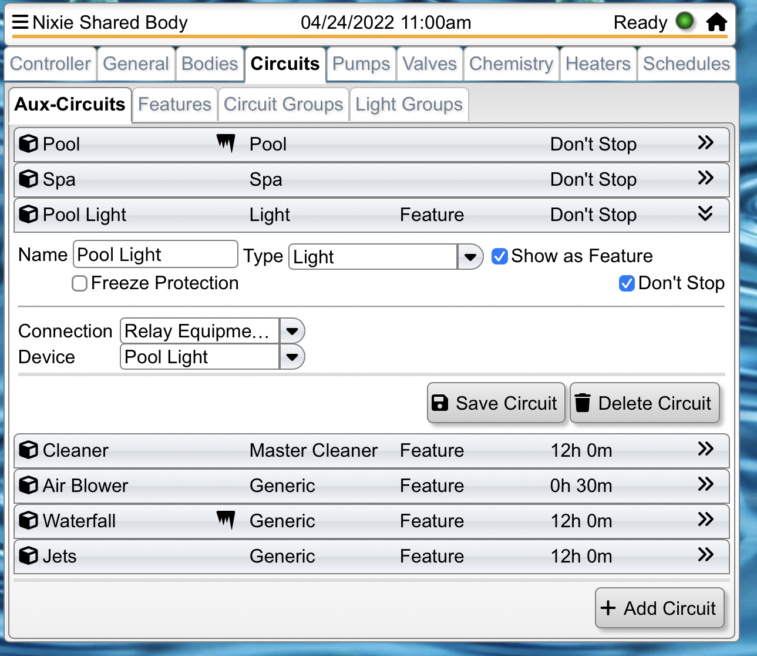Enable Freeze Protection for Pool Light
This screenshot has height=656, width=757.
(79, 283)
